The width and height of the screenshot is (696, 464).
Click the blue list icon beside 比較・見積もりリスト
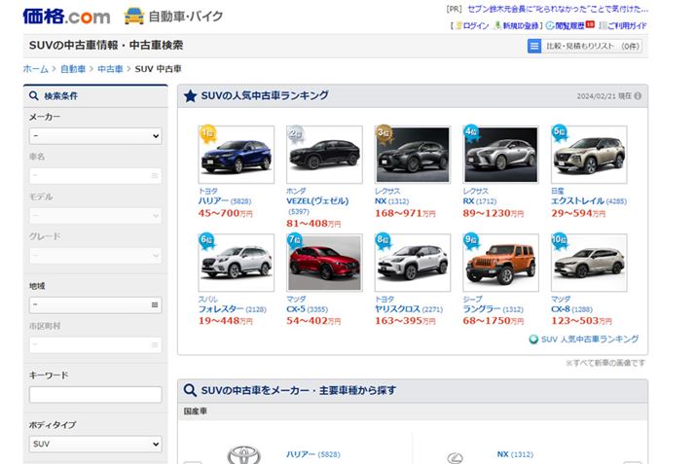534,46
